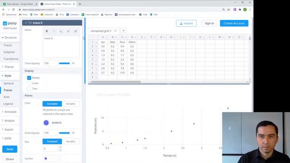This screenshot has height=163, width=290.
Task: Enable the Lines display checkbox
Action: coord(29,83)
